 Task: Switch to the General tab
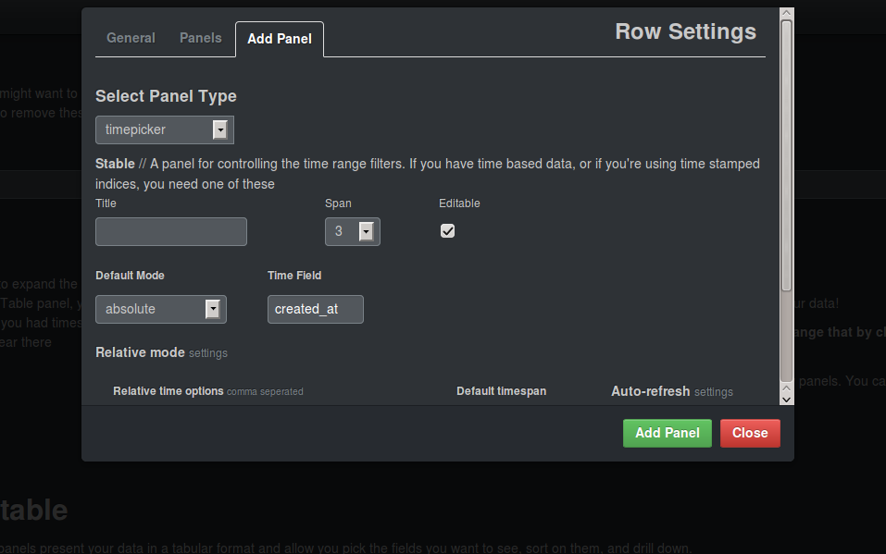pos(131,38)
